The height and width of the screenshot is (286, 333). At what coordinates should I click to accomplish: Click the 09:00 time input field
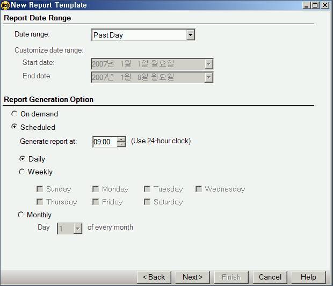[x=105, y=142]
